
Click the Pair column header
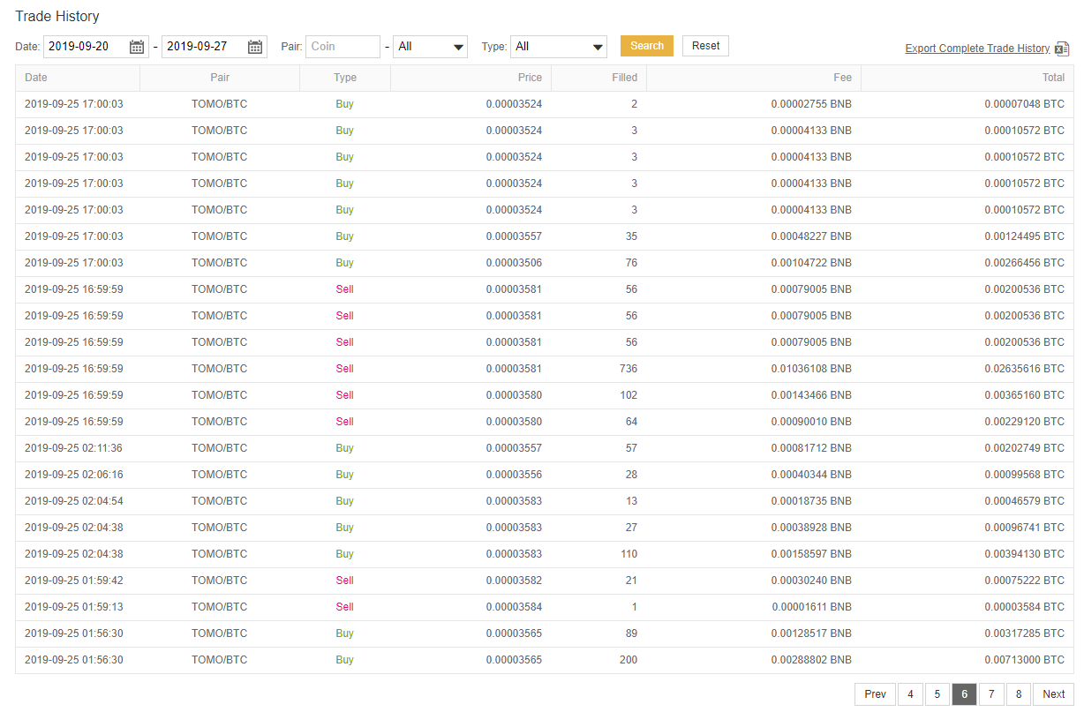pos(220,78)
